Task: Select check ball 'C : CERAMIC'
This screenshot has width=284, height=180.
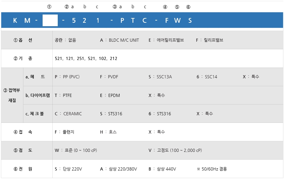Action: [x=68, y=114]
